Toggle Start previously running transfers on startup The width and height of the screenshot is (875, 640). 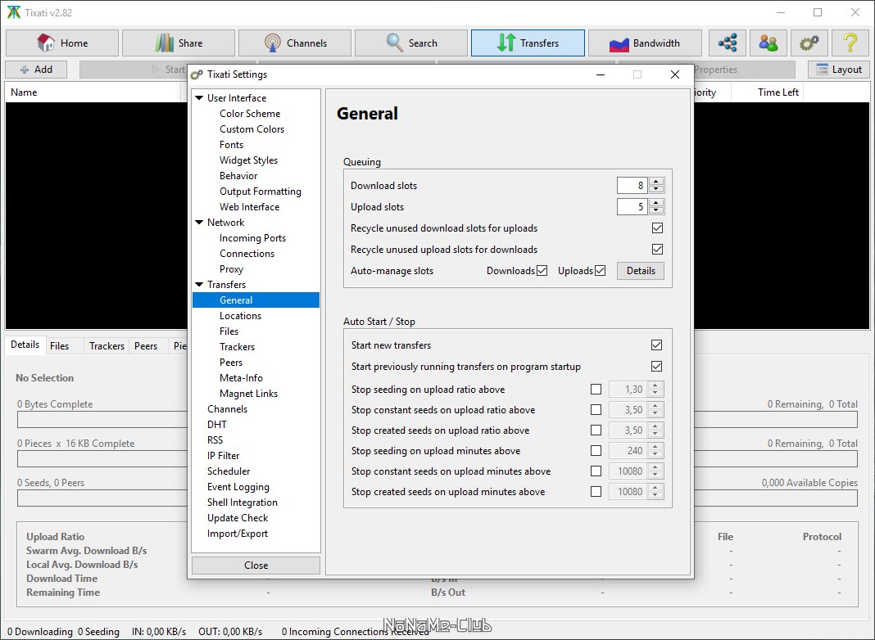click(x=657, y=367)
